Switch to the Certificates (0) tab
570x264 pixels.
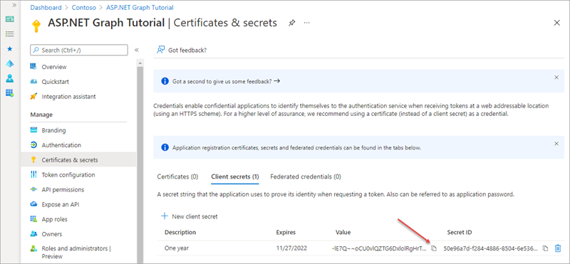(177, 177)
